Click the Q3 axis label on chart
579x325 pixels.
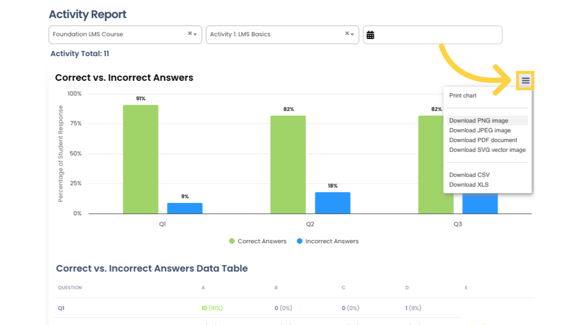458,224
